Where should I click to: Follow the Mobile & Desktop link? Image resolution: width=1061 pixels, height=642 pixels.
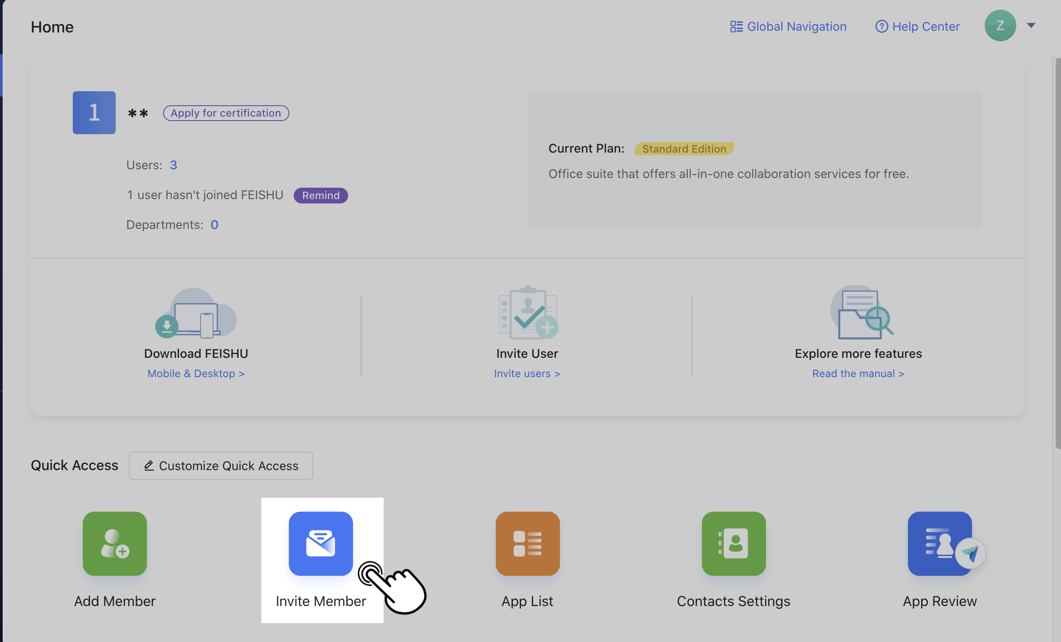[x=196, y=373]
